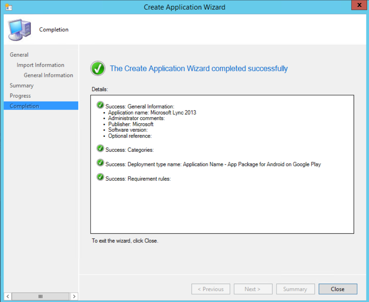Screen dimensions: 369x302
Task: Click green check beside Requirement rules
Action: point(100,177)
